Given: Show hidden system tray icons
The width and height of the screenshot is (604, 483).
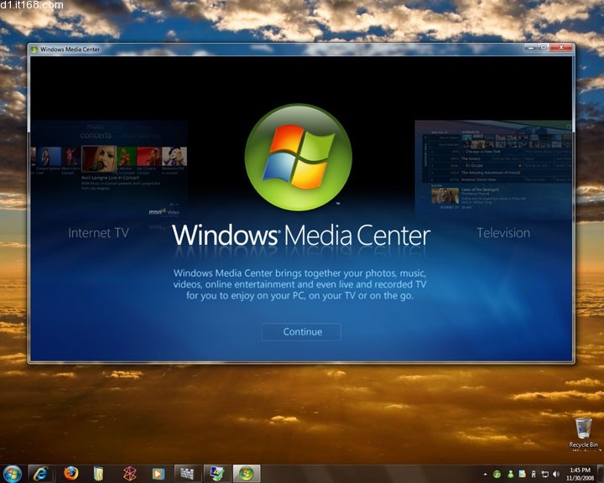Looking at the screenshot, I should [485, 474].
